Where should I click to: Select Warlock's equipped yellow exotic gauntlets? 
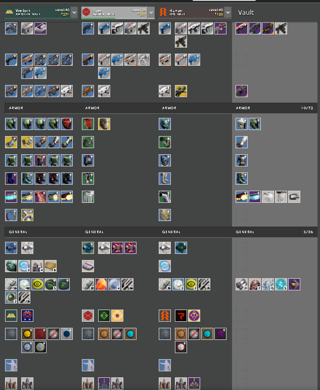click(11, 142)
